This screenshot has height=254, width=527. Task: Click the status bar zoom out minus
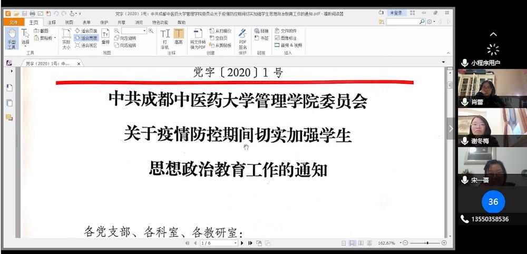[405, 243]
